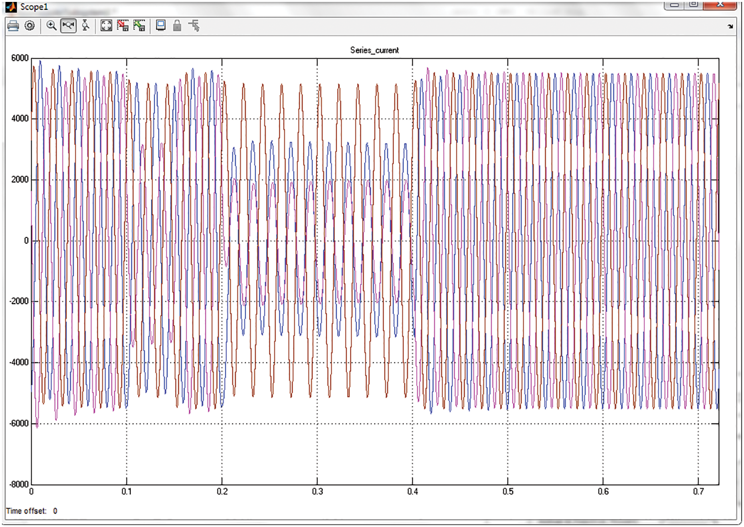
Task: Click the dock arrow at the toolbar's right end
Action: click(x=730, y=26)
